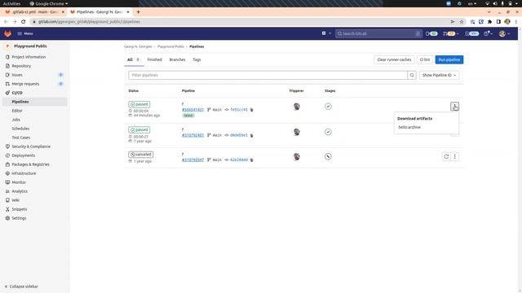Switch to the Branches tab
522x293 pixels.
coord(177,59)
